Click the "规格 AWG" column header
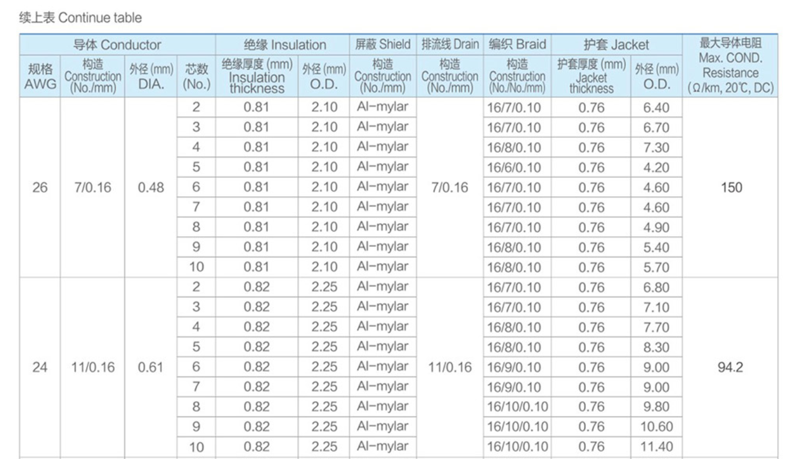This screenshot has width=800, height=459. point(40,76)
